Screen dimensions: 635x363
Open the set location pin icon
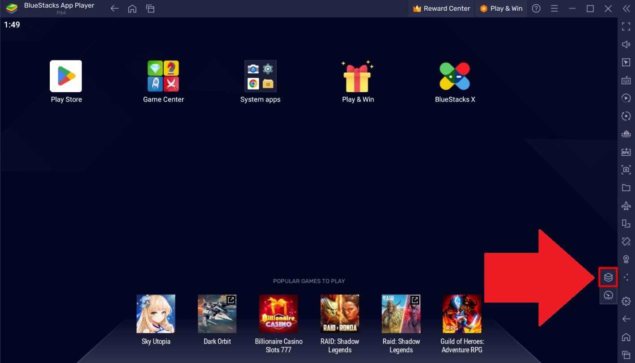[x=626, y=259]
